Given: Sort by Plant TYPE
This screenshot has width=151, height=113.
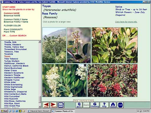Looking at the screenshot, I should (x=9, y=32).
